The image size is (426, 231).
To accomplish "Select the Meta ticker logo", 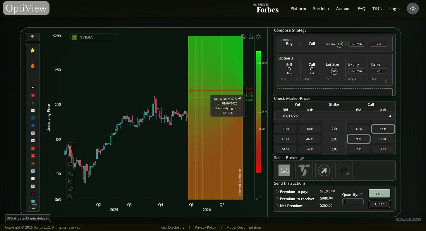I will click(33, 171).
